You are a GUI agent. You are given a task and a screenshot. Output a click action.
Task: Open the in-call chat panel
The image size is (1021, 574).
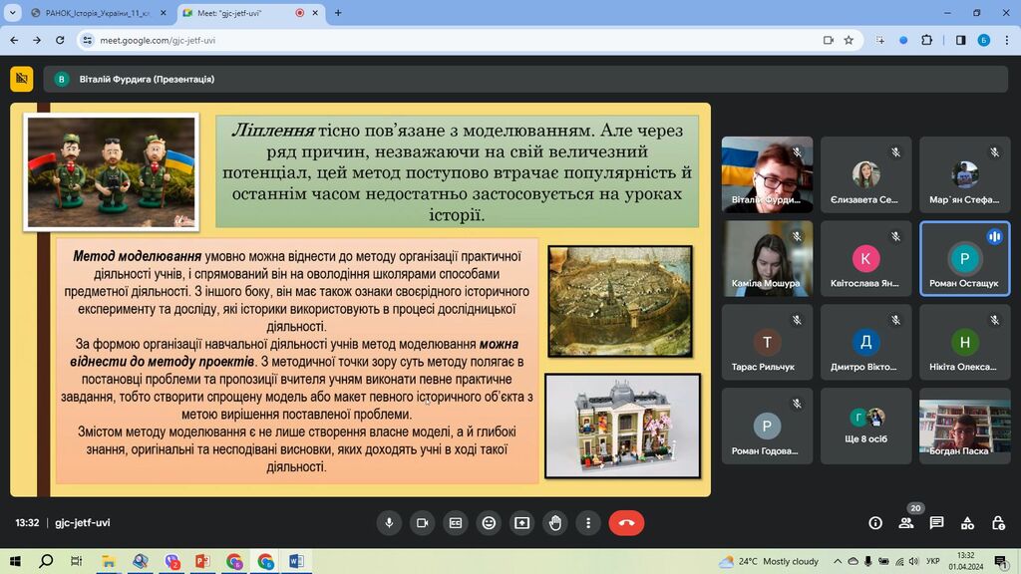[936, 522]
